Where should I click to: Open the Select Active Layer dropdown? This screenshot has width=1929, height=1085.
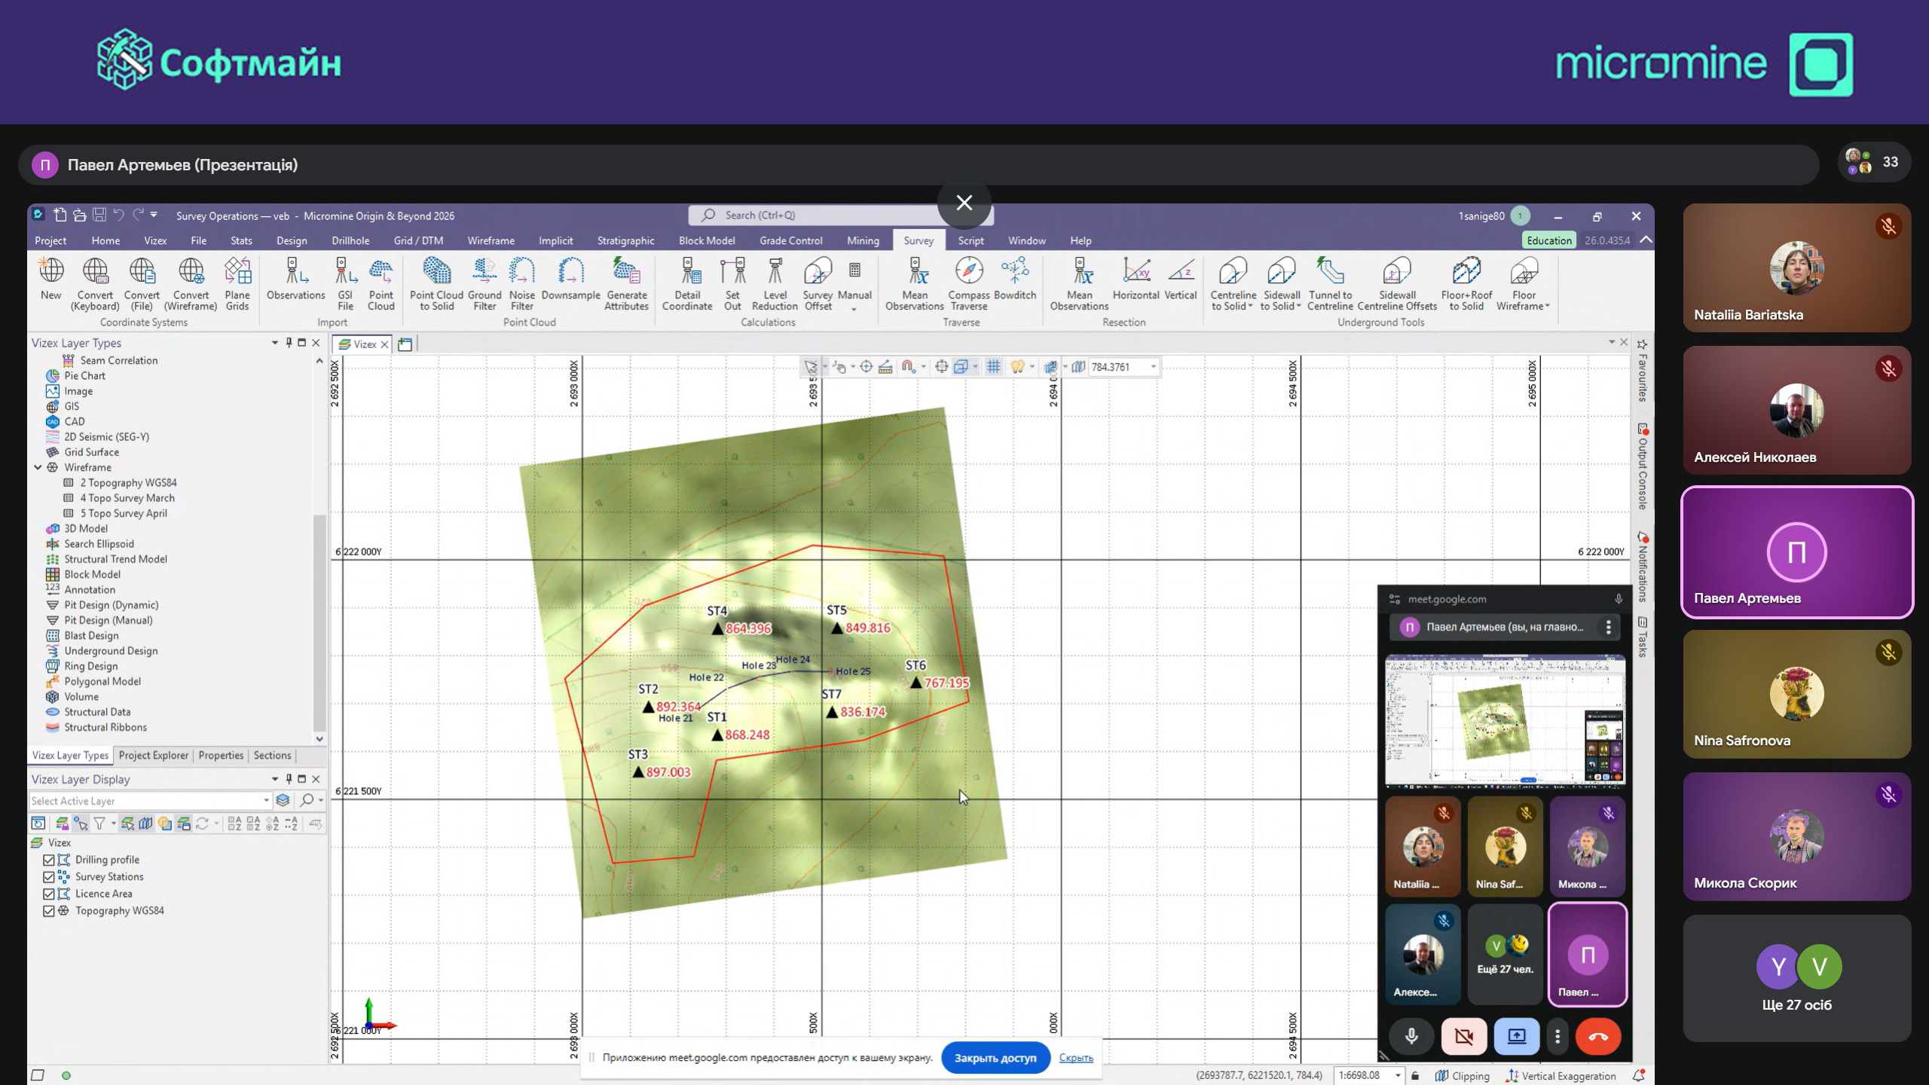click(266, 801)
